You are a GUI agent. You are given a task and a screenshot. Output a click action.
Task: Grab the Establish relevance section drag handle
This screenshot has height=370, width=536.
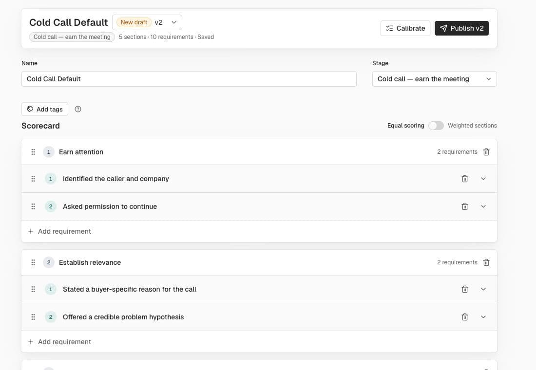point(33,262)
